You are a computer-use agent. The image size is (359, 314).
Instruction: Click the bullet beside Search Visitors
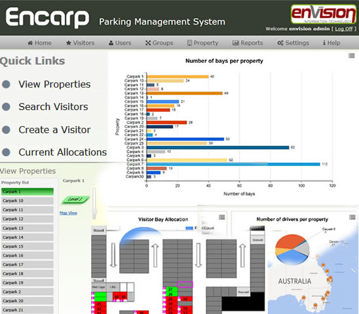(6, 107)
